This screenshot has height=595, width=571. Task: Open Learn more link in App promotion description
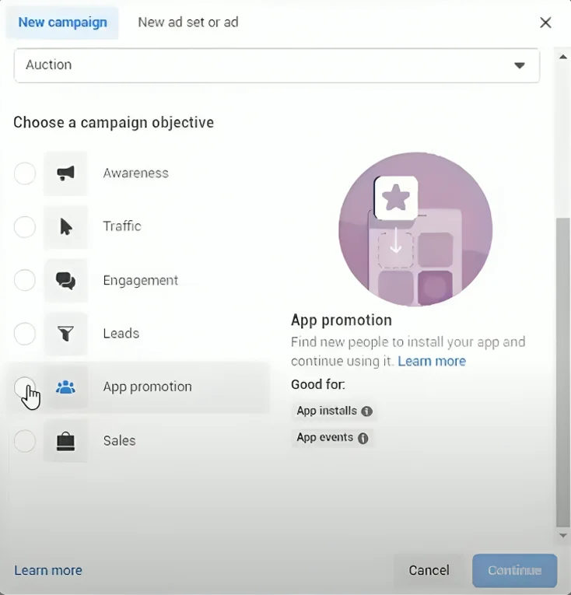pyautogui.click(x=432, y=361)
